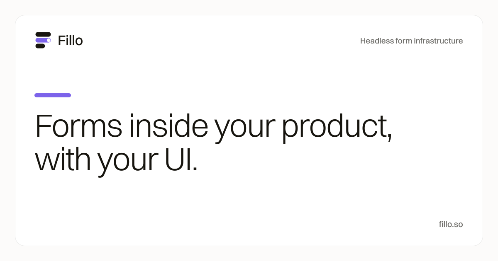Click the purple accent bar above the headline
This screenshot has height=261, width=498.
point(53,95)
